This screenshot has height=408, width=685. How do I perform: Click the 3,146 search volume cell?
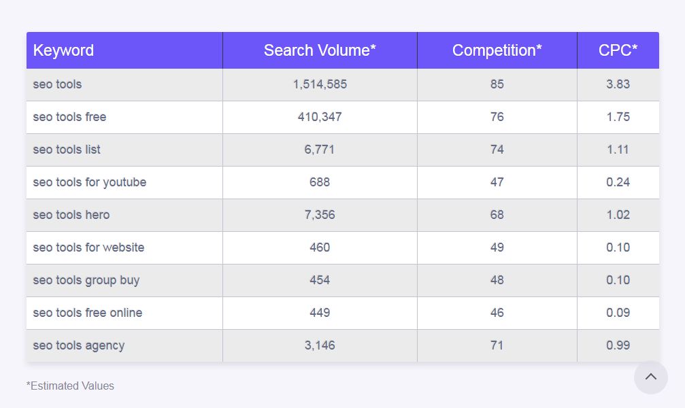point(320,345)
